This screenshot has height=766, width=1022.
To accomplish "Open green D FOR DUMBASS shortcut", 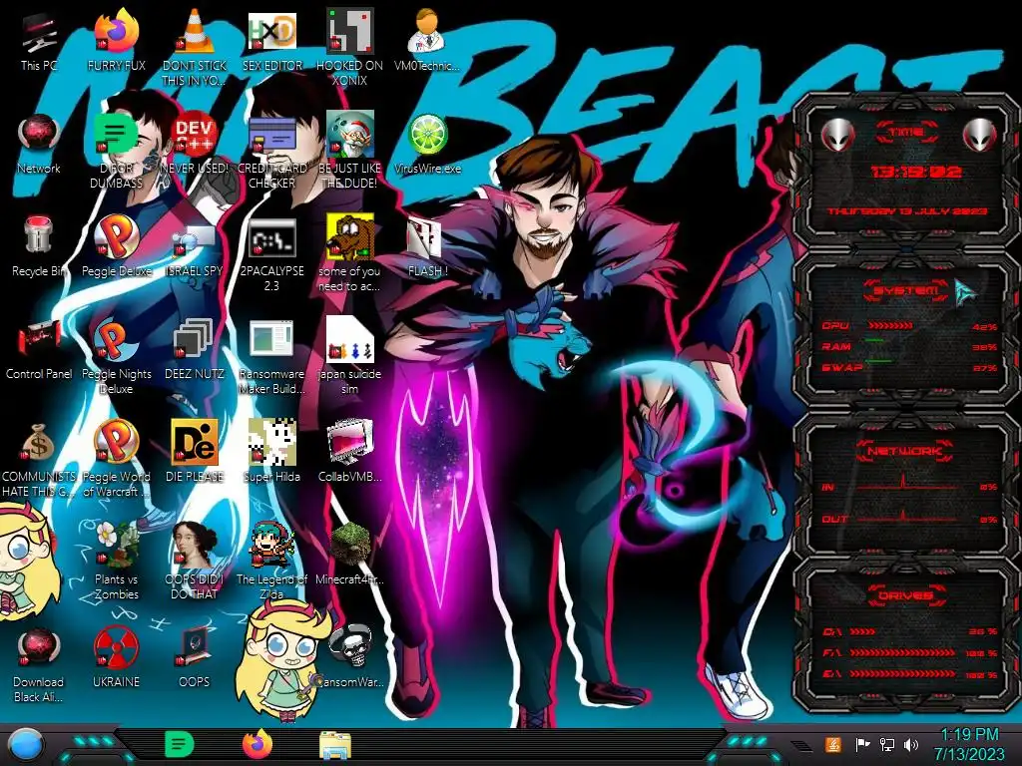I will tap(116, 150).
